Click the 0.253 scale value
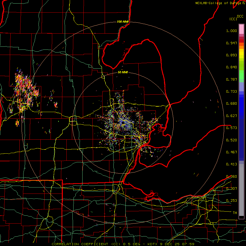This screenshot has height=246, width=246. pos(232,201)
